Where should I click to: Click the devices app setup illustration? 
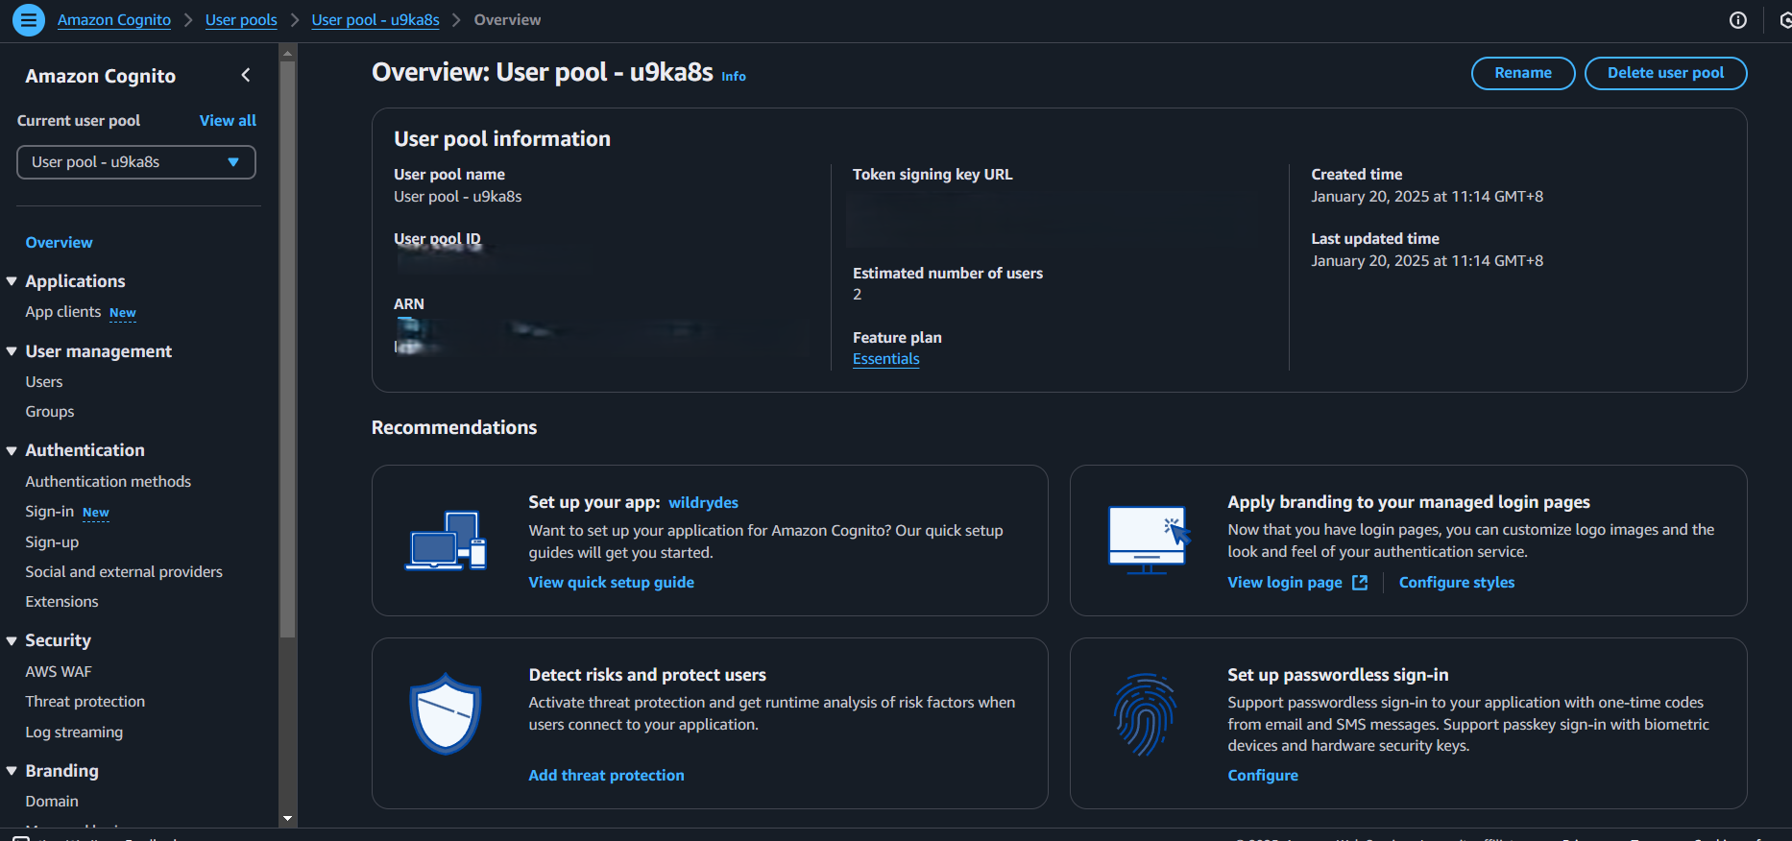click(447, 541)
